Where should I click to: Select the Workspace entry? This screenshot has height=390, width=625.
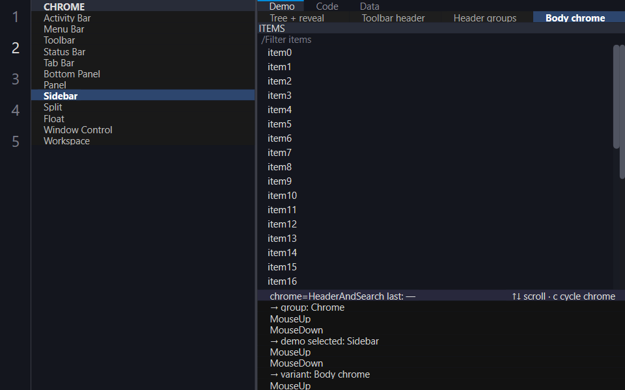click(x=143, y=141)
